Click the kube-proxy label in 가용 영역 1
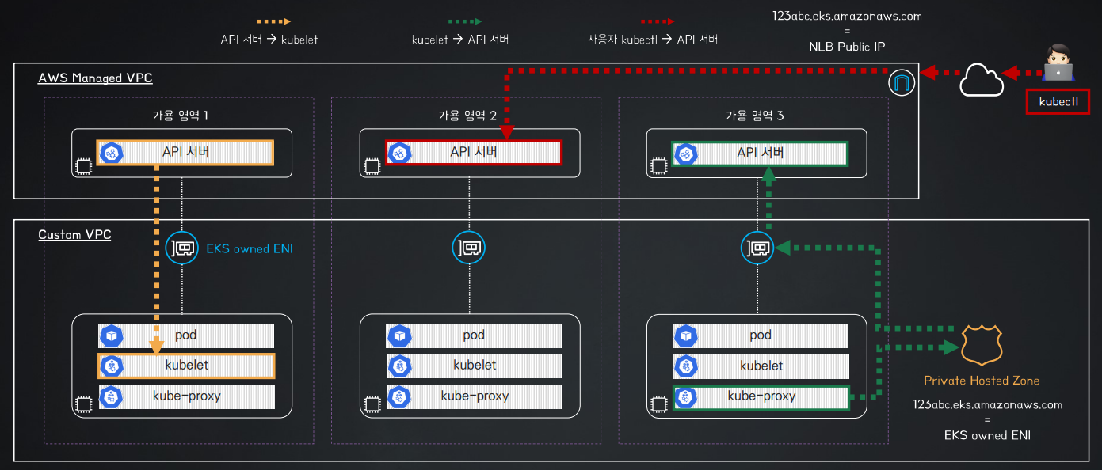This screenshot has height=470, width=1102. (187, 396)
